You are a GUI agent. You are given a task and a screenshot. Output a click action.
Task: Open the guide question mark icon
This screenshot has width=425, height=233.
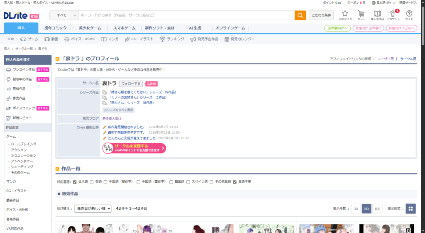(409, 14)
